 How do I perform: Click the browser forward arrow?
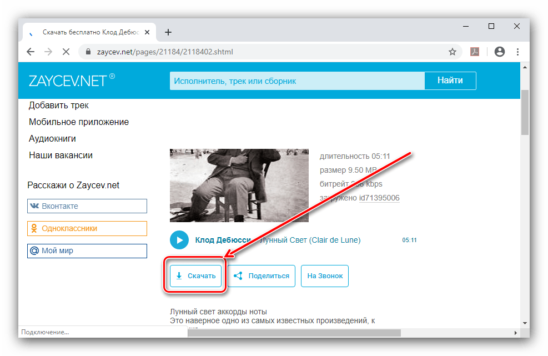[48, 52]
